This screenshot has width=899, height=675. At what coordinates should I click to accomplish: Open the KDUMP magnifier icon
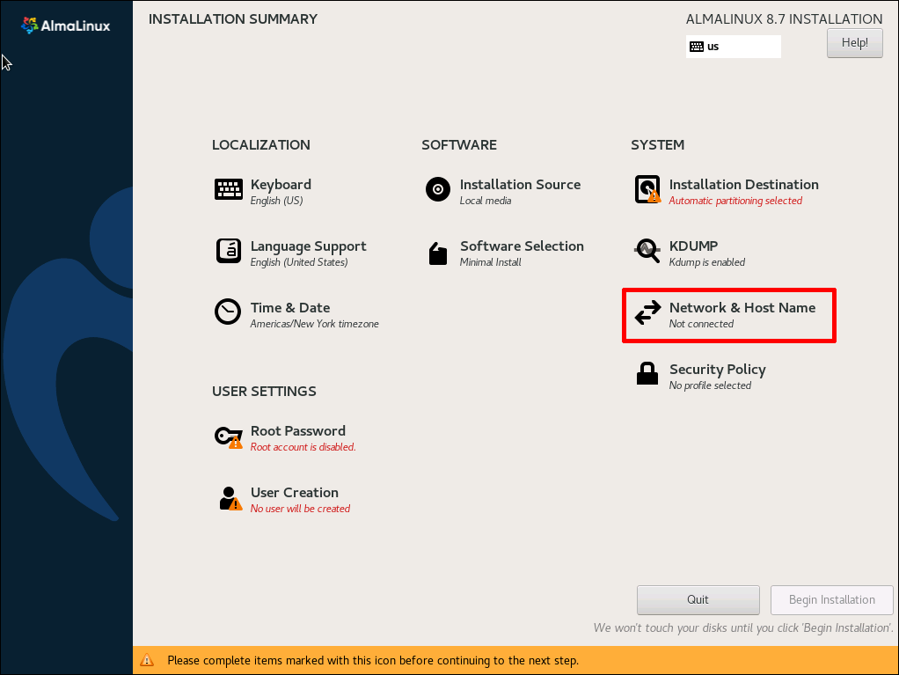click(647, 251)
